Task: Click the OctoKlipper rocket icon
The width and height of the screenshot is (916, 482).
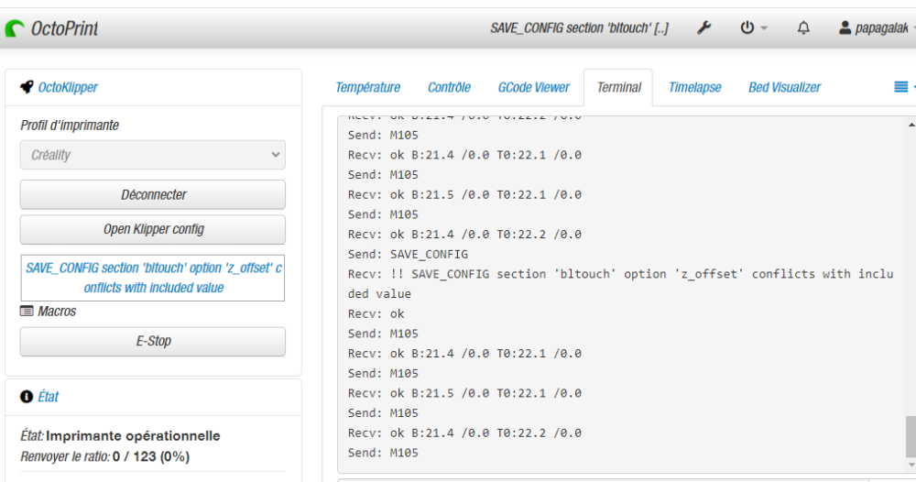Action: [x=27, y=87]
